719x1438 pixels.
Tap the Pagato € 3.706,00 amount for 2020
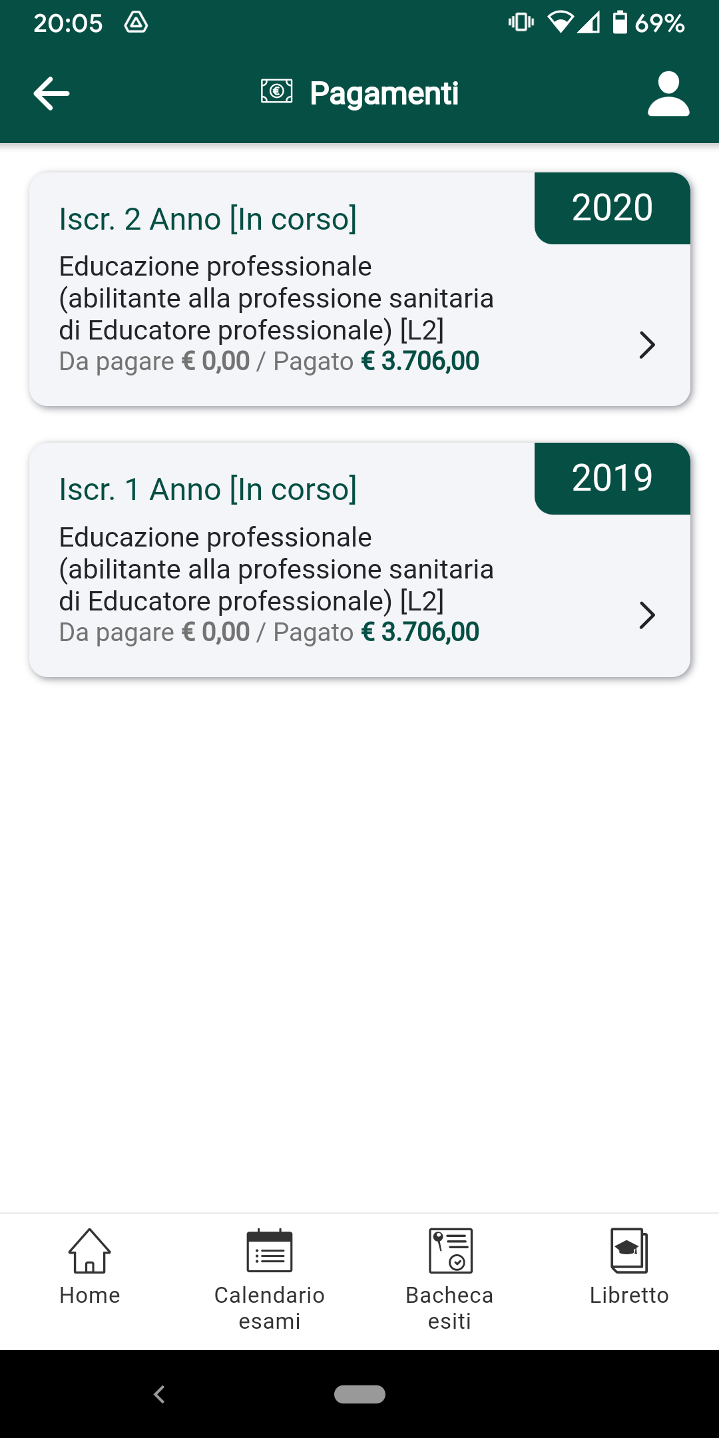coord(376,361)
